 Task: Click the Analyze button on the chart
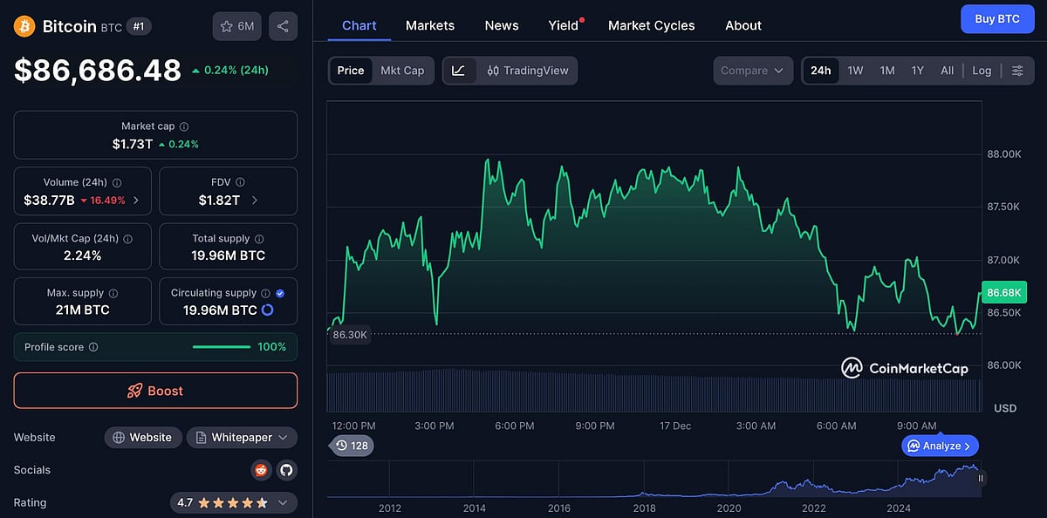(940, 445)
